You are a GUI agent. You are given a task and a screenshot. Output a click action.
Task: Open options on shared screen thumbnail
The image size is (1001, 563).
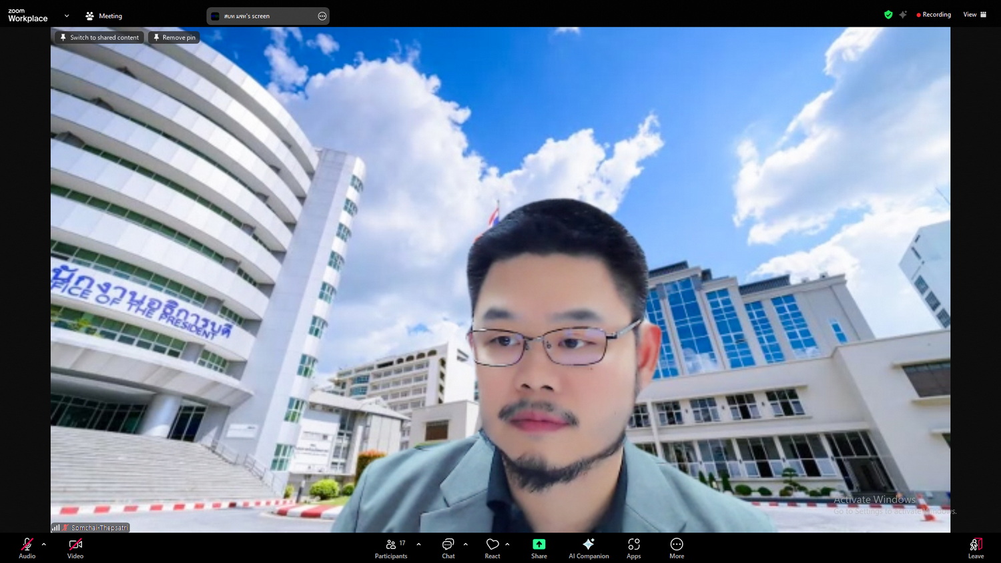(x=322, y=16)
